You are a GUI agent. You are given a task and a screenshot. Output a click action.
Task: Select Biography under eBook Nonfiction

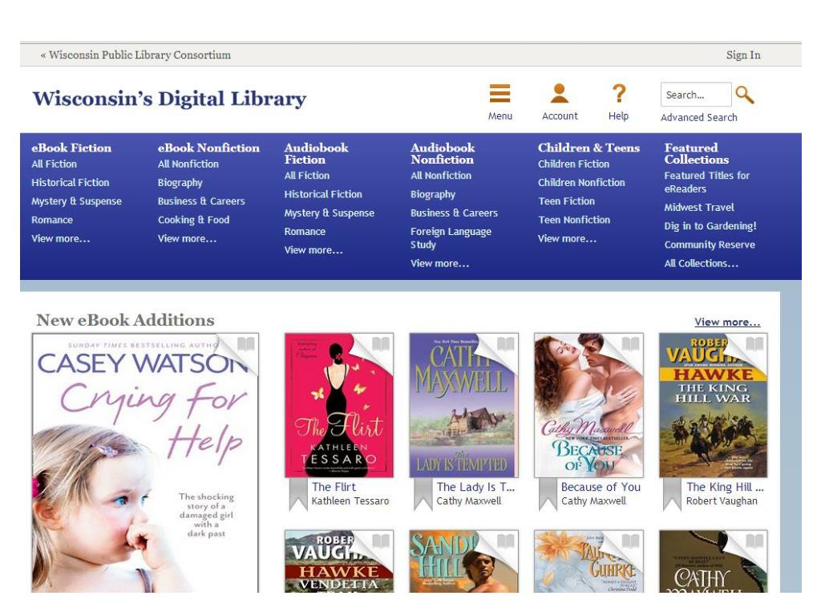pyautogui.click(x=180, y=183)
